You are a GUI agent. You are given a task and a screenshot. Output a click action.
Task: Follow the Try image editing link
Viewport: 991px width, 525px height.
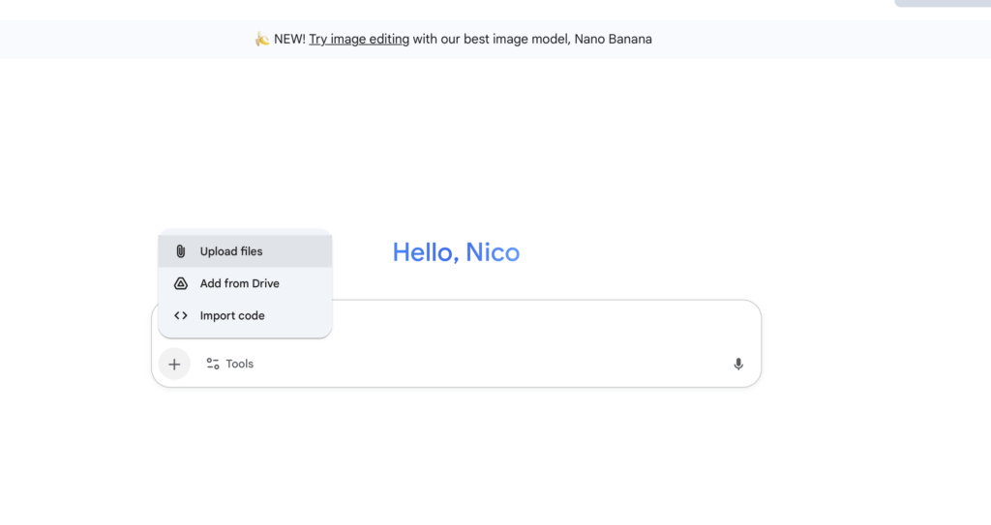click(359, 40)
